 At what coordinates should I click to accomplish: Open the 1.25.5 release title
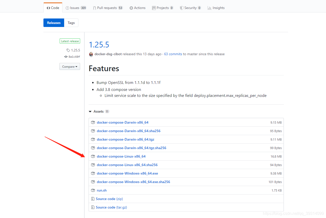tap(99, 45)
